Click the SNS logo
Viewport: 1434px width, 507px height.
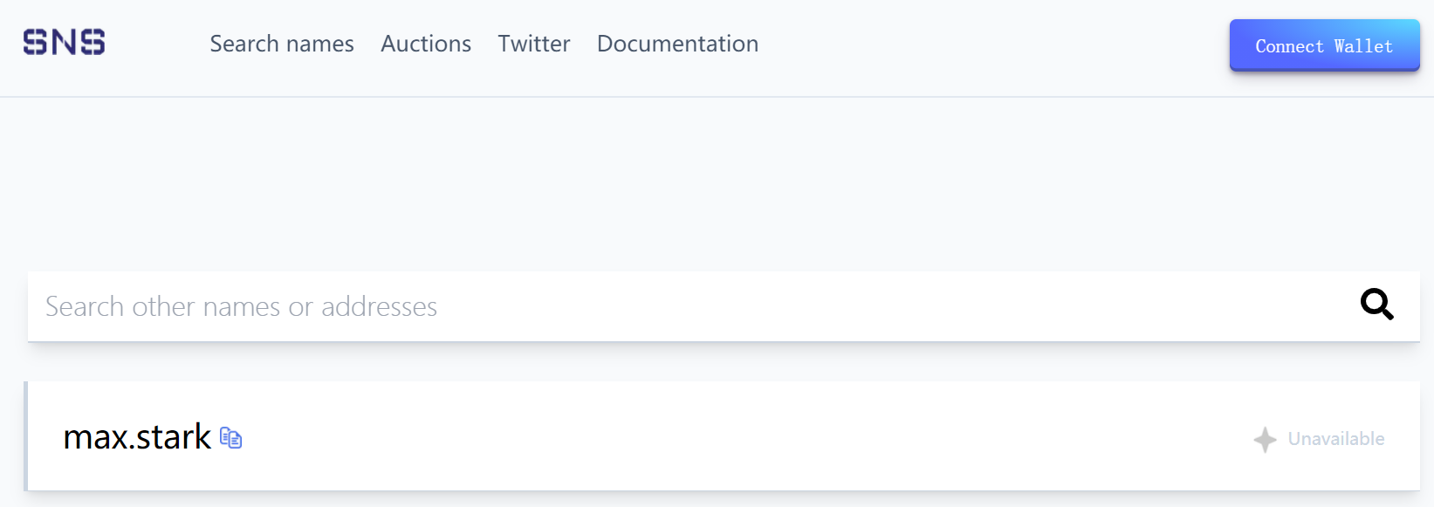pyautogui.click(x=65, y=42)
